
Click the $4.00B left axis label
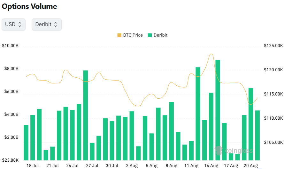point(12,114)
